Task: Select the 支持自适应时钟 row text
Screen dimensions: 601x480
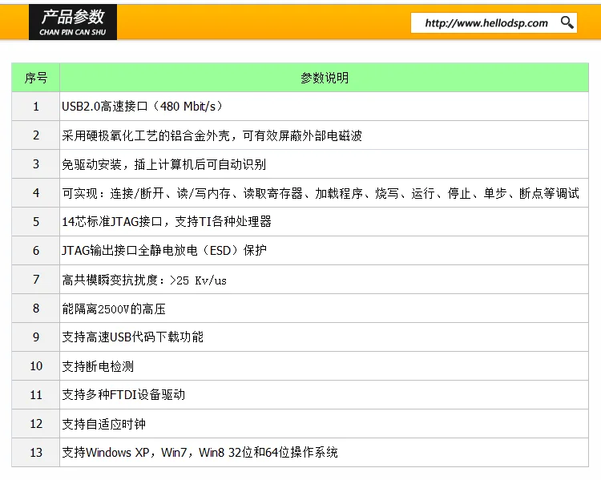Action: tap(103, 424)
